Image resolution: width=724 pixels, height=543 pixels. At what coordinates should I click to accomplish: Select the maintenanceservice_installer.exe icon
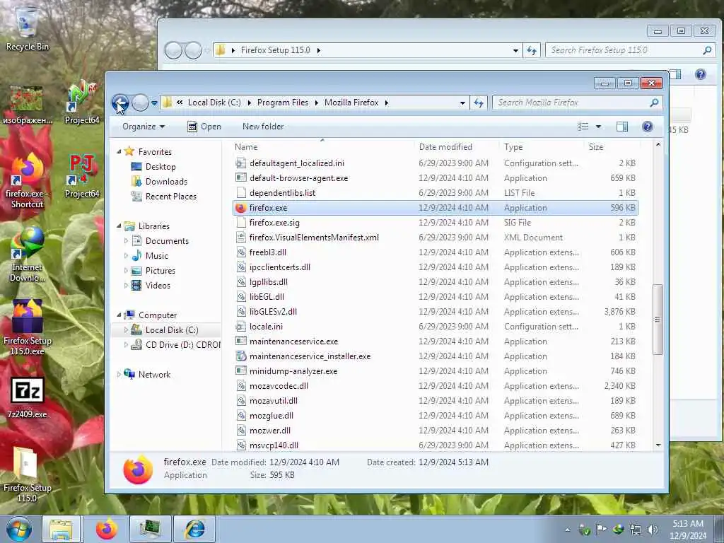pos(240,356)
